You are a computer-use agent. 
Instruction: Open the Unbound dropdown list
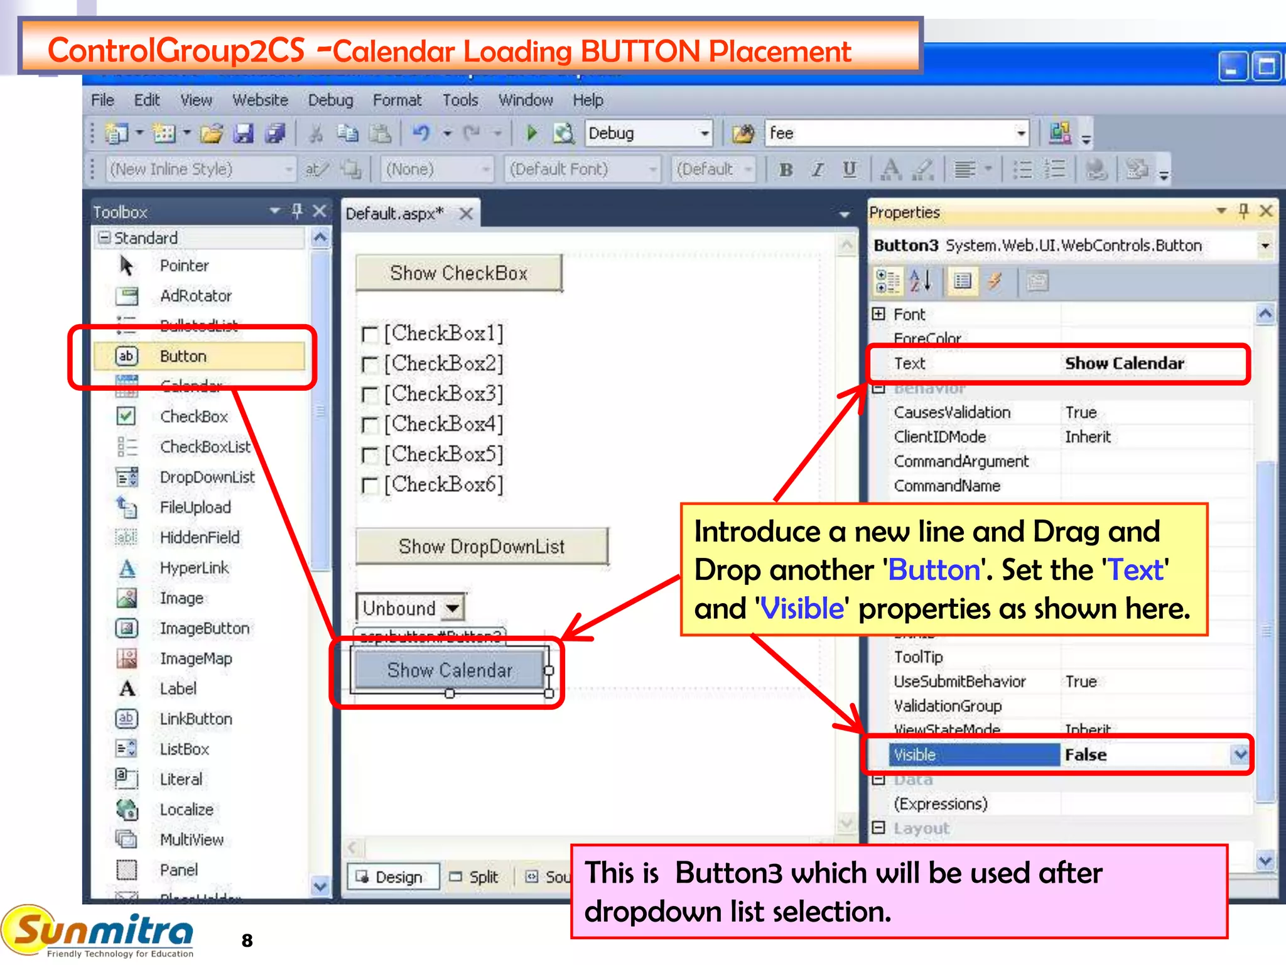pos(452,608)
